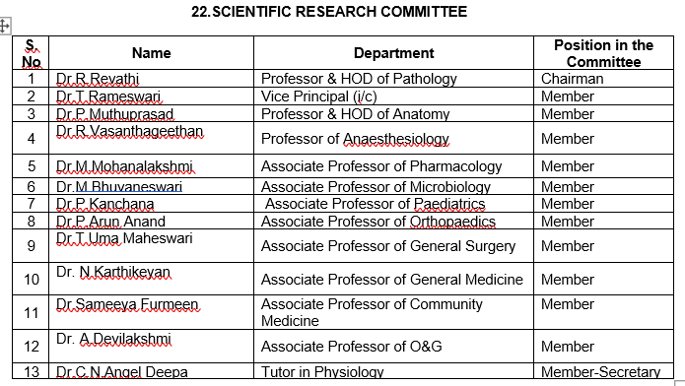Viewport: 685px width, 386px height.
Task: Click Dr.T.Uma Maheswari name cell
Action: 151,246
